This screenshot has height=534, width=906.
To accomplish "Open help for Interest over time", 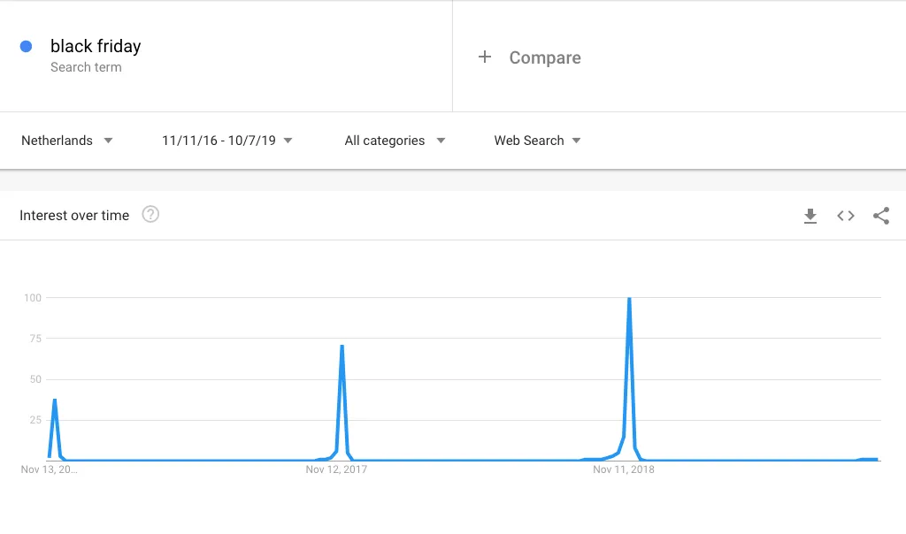I will pyautogui.click(x=150, y=215).
